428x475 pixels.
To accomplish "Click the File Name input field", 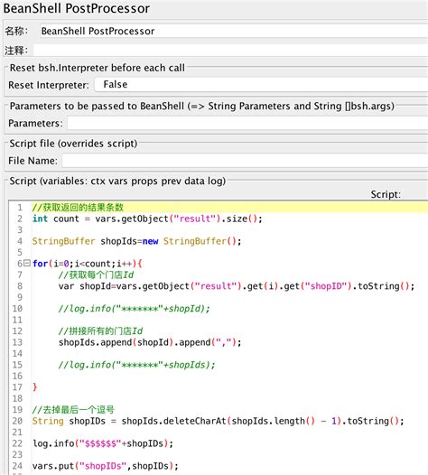I will [x=245, y=161].
